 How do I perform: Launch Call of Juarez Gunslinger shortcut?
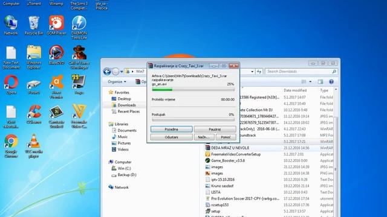(x=79, y=57)
